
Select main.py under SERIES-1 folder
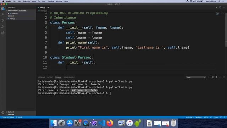(12, 18)
